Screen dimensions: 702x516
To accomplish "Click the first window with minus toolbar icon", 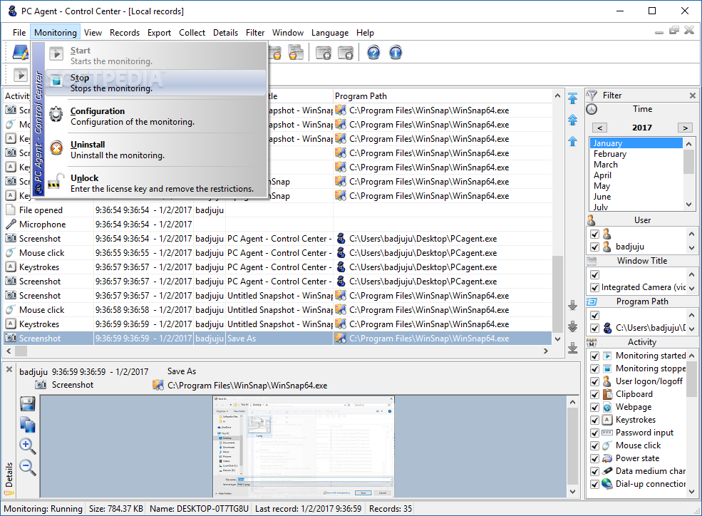I will [275, 53].
